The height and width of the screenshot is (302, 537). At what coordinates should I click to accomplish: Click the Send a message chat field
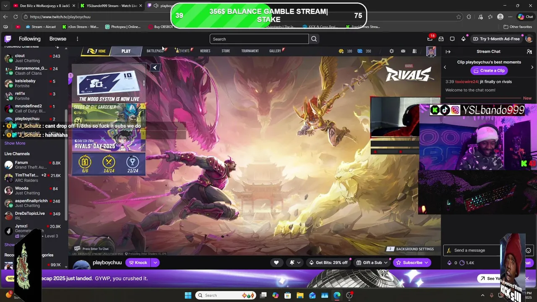[x=476, y=250]
